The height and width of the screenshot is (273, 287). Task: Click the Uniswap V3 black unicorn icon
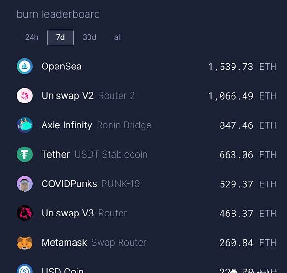click(24, 213)
